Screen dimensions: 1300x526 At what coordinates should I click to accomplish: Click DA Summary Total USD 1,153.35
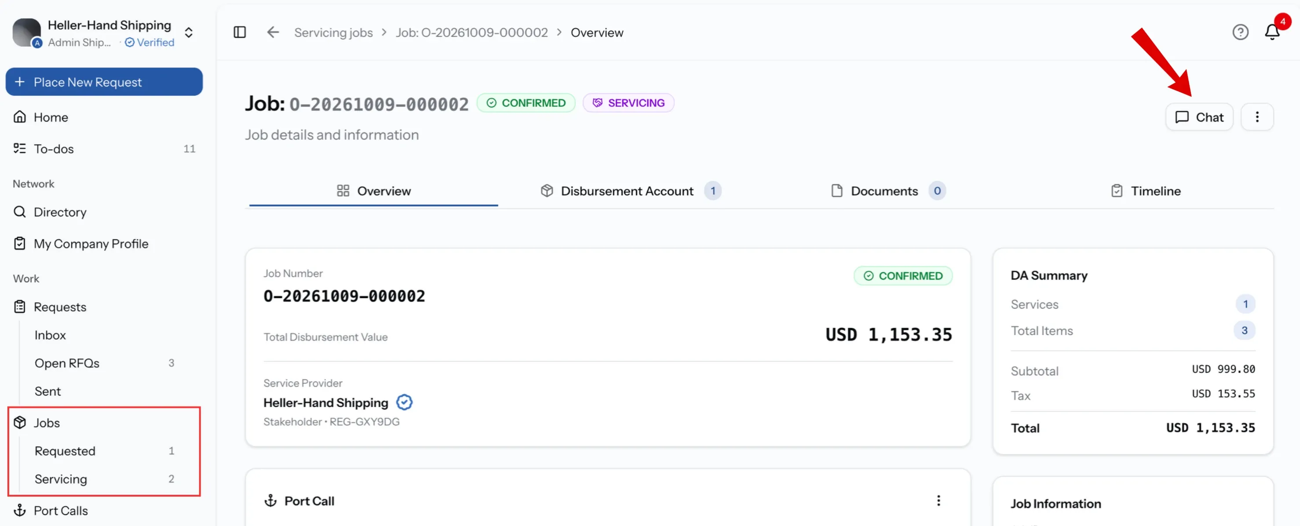coord(1210,428)
